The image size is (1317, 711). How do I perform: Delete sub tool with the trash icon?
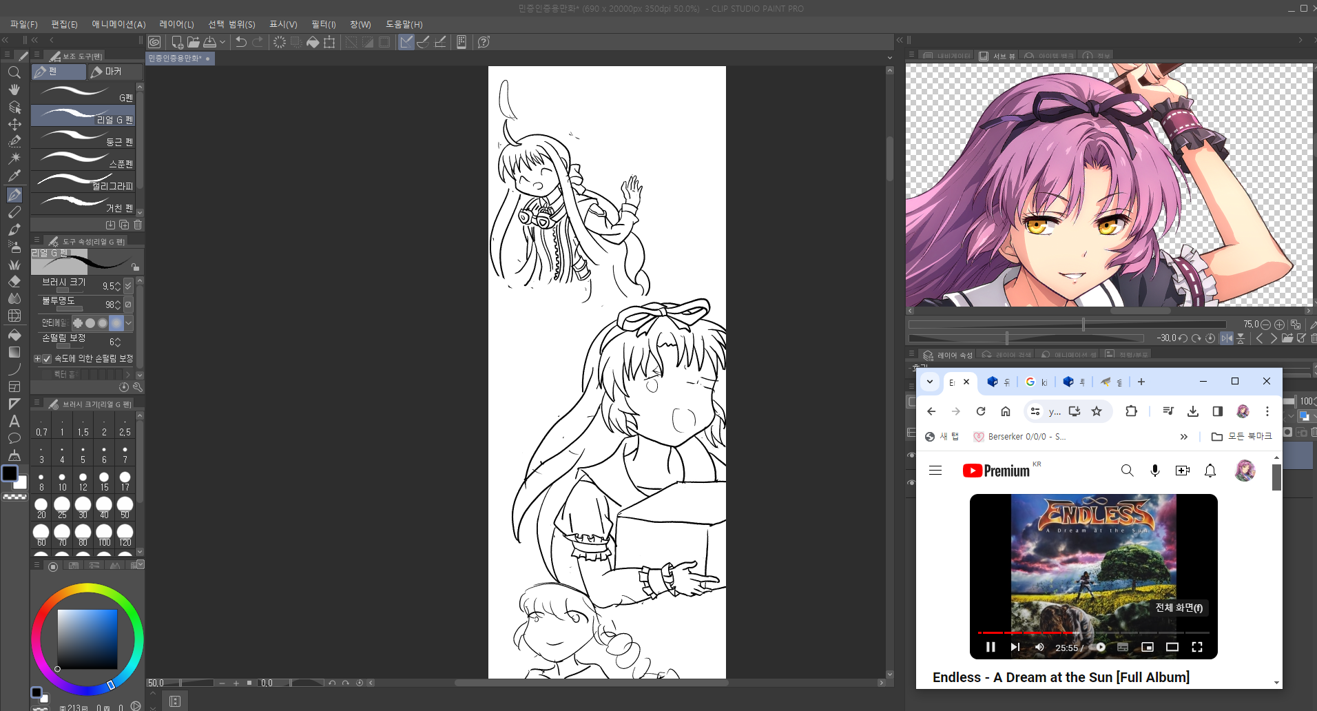[x=138, y=225]
